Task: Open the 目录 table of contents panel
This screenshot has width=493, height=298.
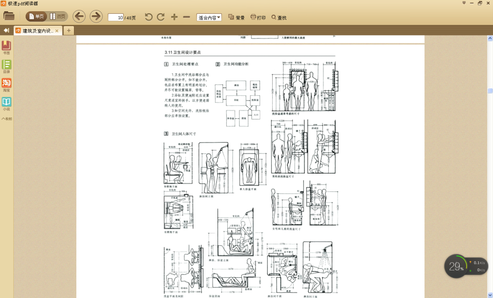Action: click(x=6, y=67)
